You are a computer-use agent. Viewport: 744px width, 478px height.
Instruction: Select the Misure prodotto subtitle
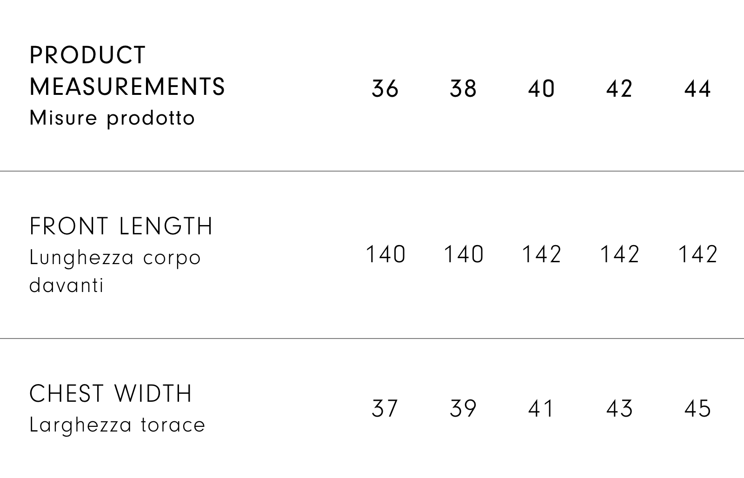(x=112, y=118)
